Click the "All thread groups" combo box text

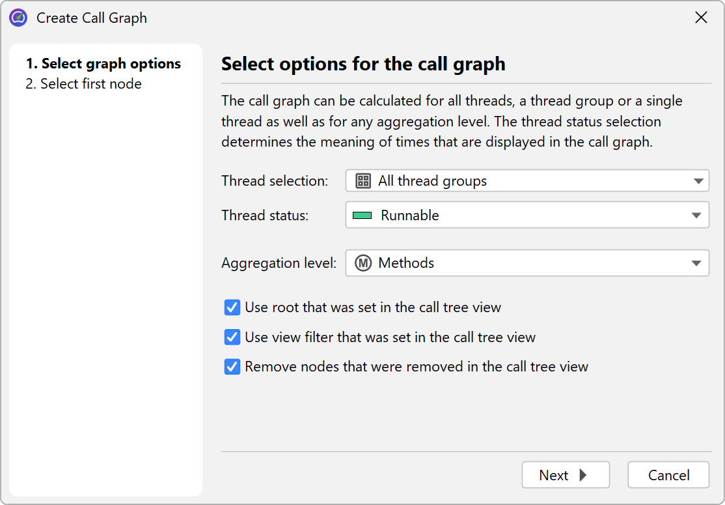[432, 181]
